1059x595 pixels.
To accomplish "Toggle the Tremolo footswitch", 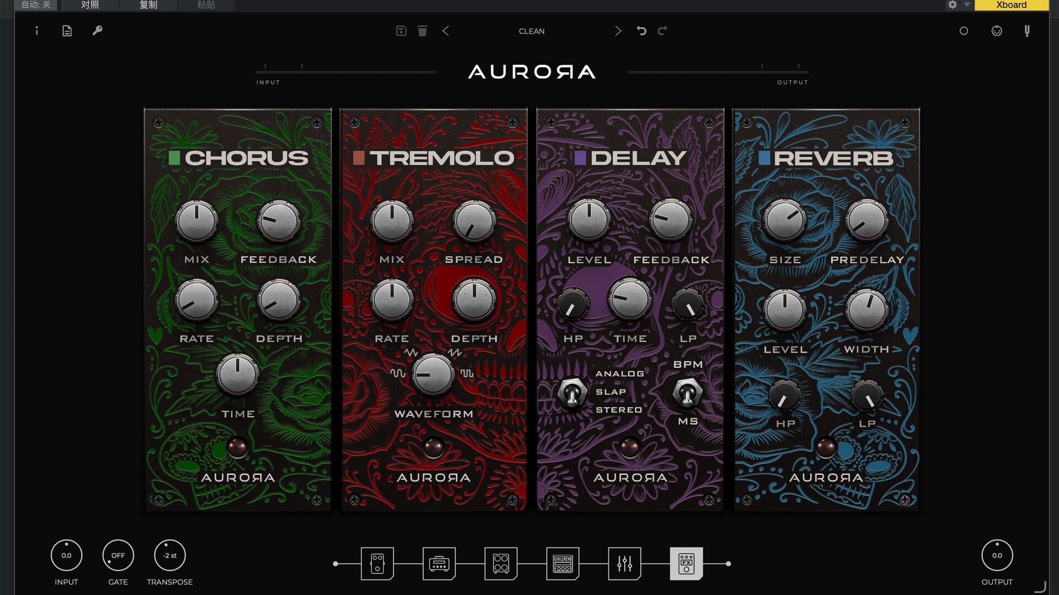I will coord(434,447).
